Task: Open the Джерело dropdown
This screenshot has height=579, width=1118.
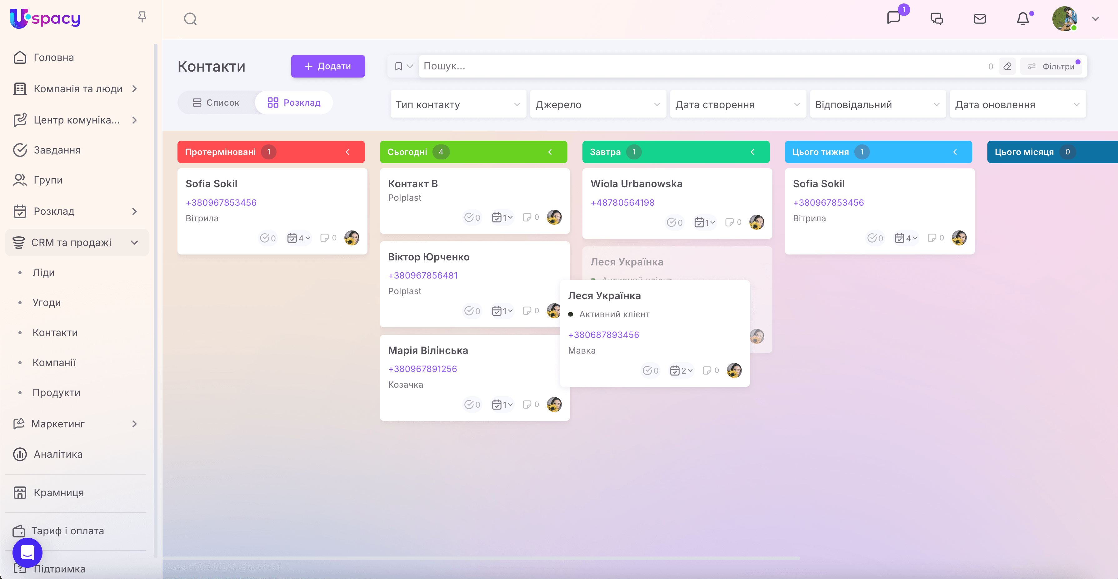Action: coord(598,104)
